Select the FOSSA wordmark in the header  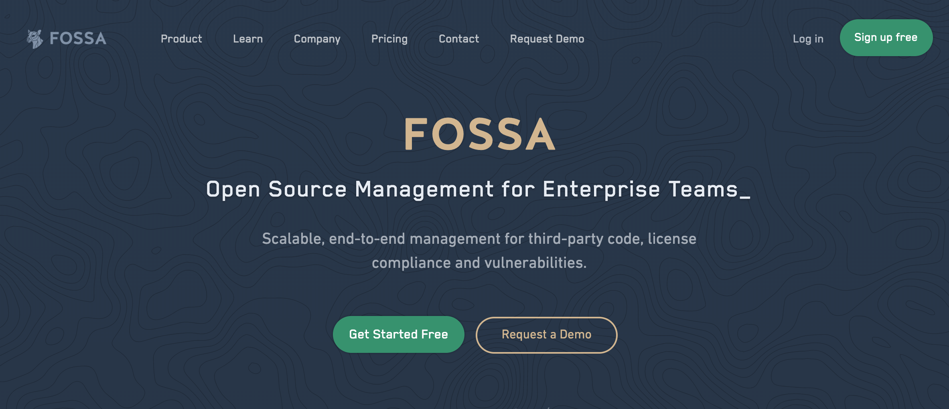click(77, 38)
